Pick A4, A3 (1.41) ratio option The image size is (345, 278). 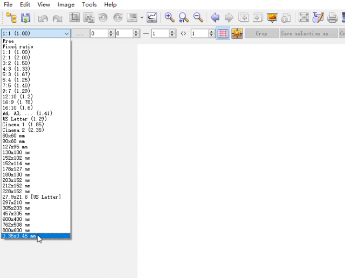[27, 113]
